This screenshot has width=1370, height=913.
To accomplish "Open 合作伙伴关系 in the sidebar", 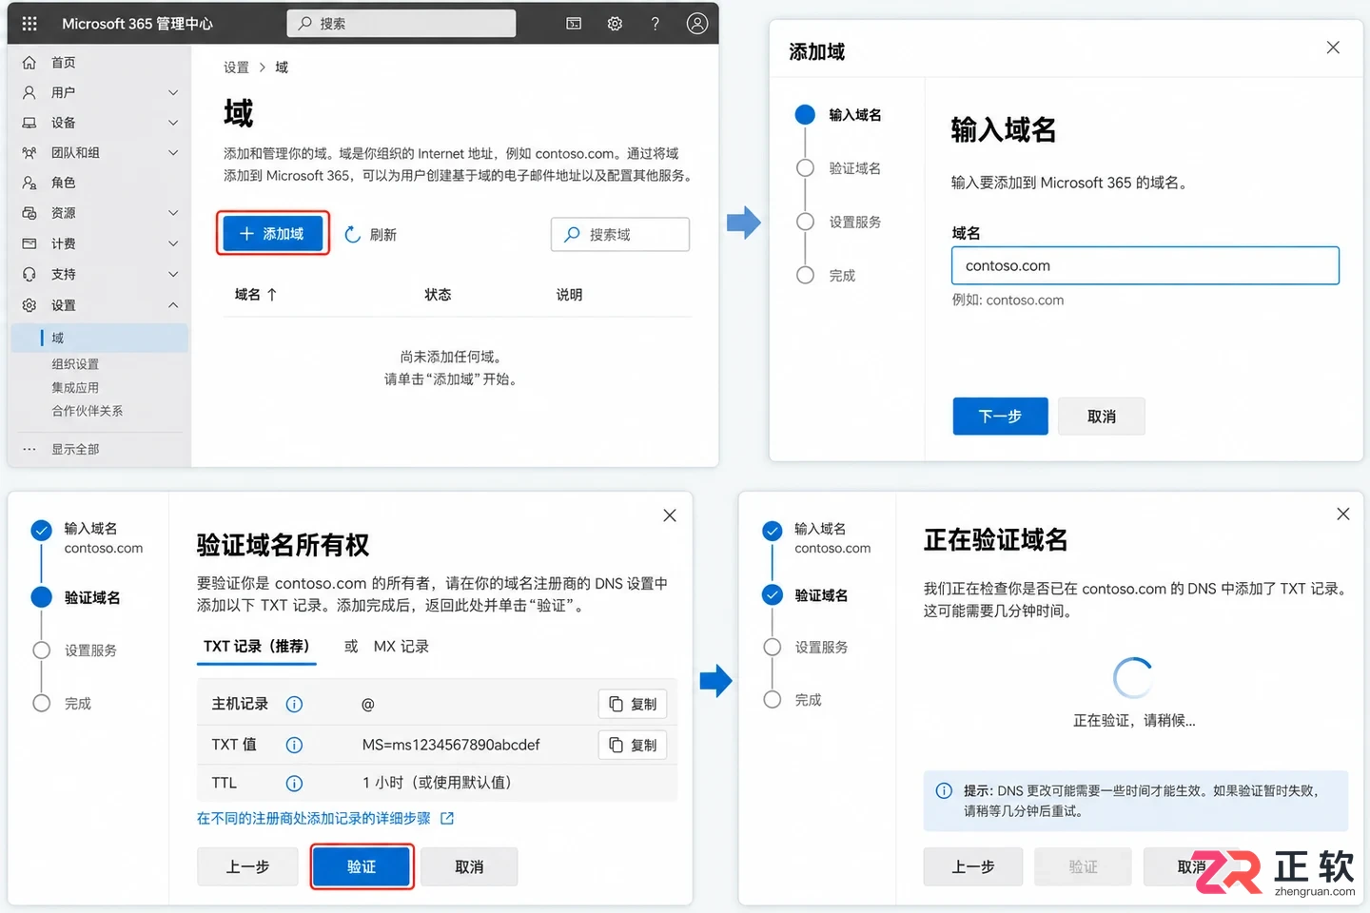I will coord(88,411).
